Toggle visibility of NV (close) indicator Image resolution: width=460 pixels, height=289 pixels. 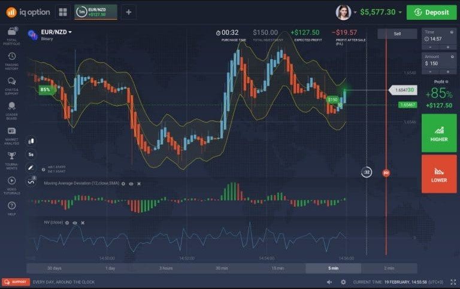pos(75,223)
